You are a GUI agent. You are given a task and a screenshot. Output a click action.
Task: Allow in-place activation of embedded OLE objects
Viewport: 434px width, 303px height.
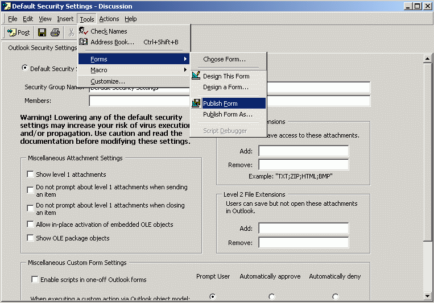[30, 224]
